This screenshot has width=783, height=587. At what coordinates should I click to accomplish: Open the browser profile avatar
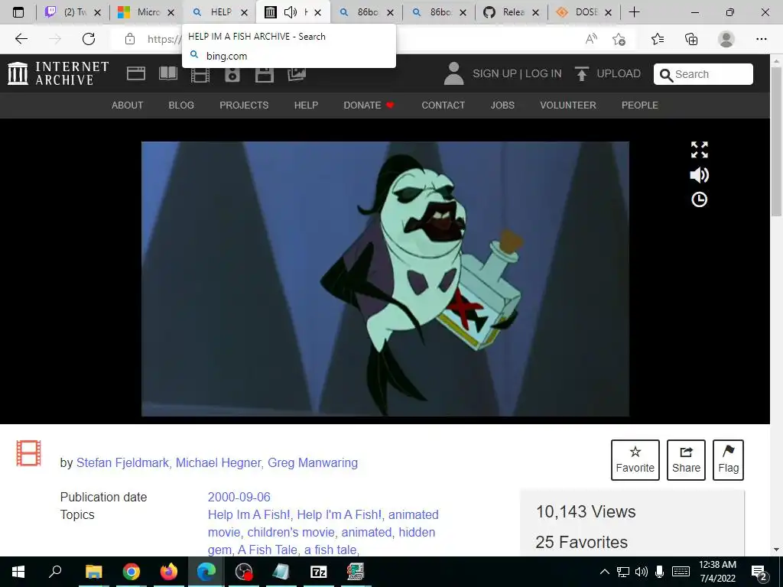tap(726, 39)
